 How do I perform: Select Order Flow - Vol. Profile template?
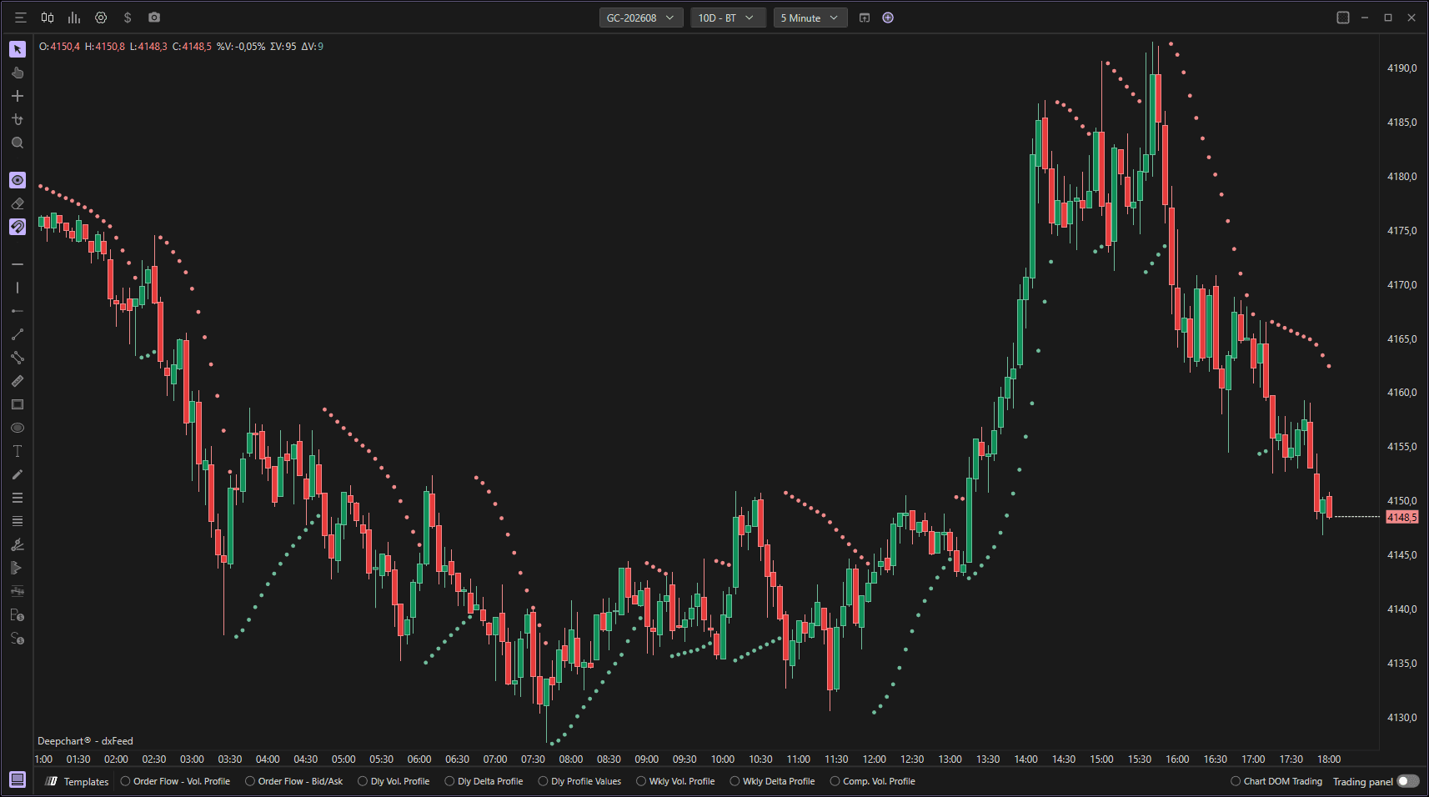tap(176, 781)
